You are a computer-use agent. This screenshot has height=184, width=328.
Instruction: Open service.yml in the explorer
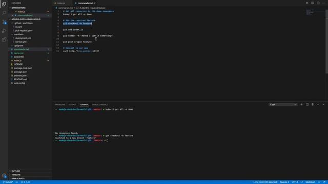[x=20, y=42]
